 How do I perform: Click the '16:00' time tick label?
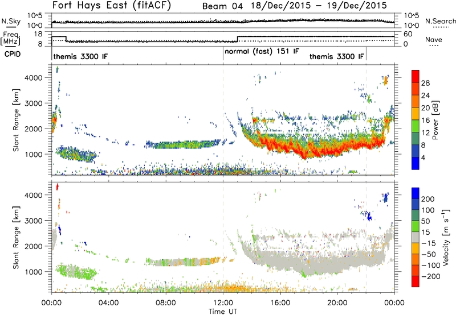tap(280, 303)
